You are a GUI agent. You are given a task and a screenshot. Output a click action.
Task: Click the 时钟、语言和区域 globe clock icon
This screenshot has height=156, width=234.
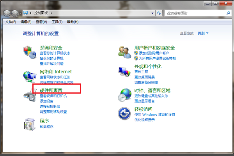[x=124, y=94]
